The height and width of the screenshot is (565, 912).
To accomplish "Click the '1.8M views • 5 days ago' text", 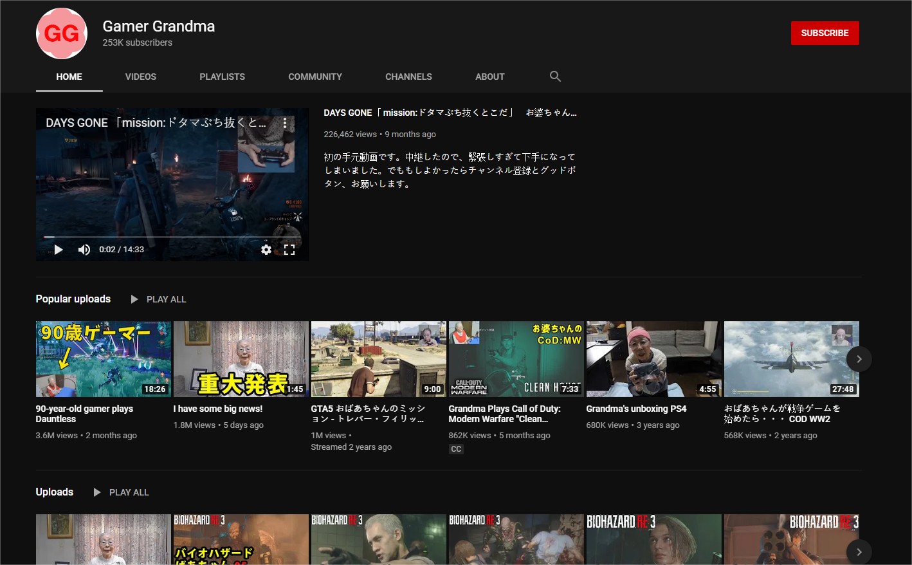I will [x=219, y=425].
